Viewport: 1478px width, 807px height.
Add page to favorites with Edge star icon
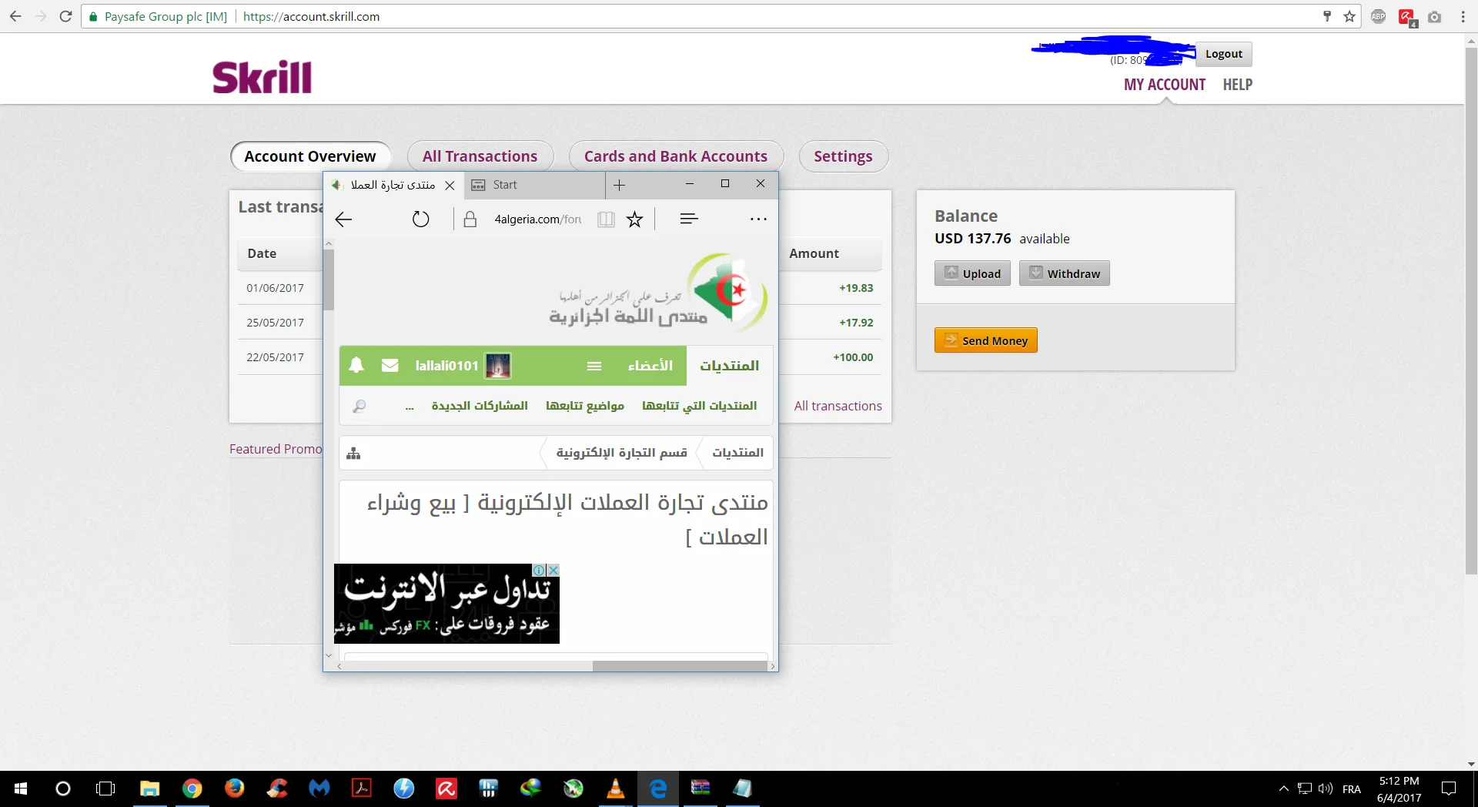point(634,219)
